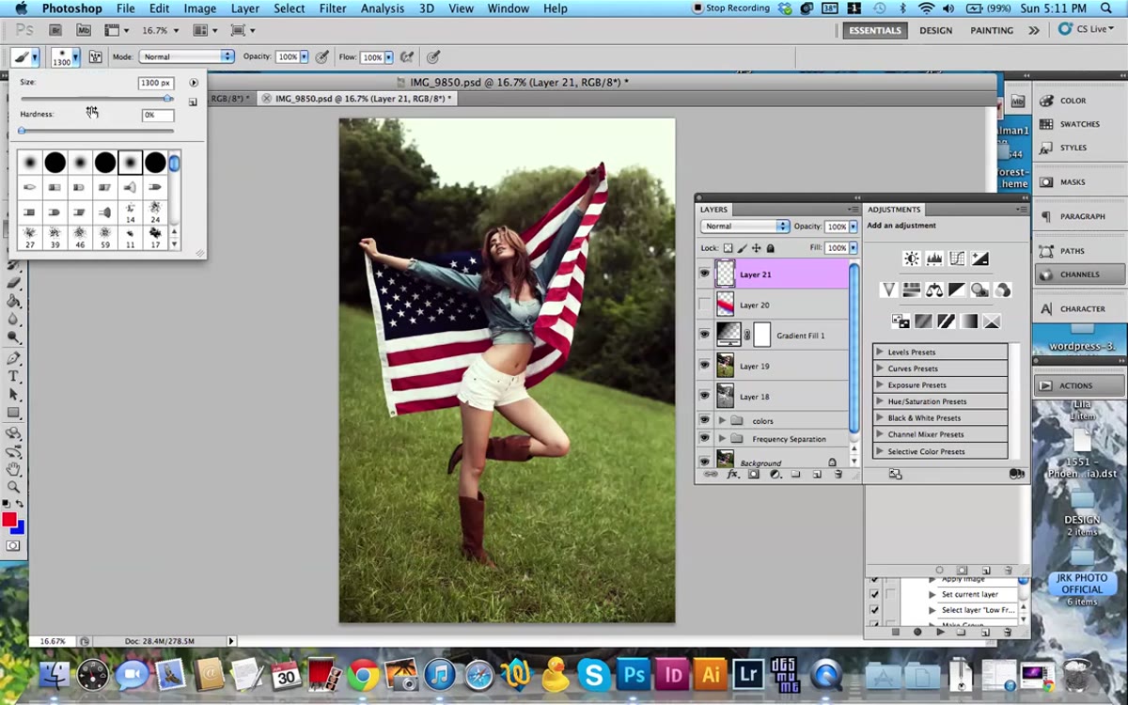Enable airbrush mode next to Flow

click(407, 56)
